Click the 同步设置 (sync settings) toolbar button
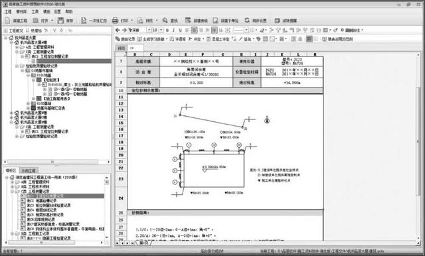 [x=256, y=21]
